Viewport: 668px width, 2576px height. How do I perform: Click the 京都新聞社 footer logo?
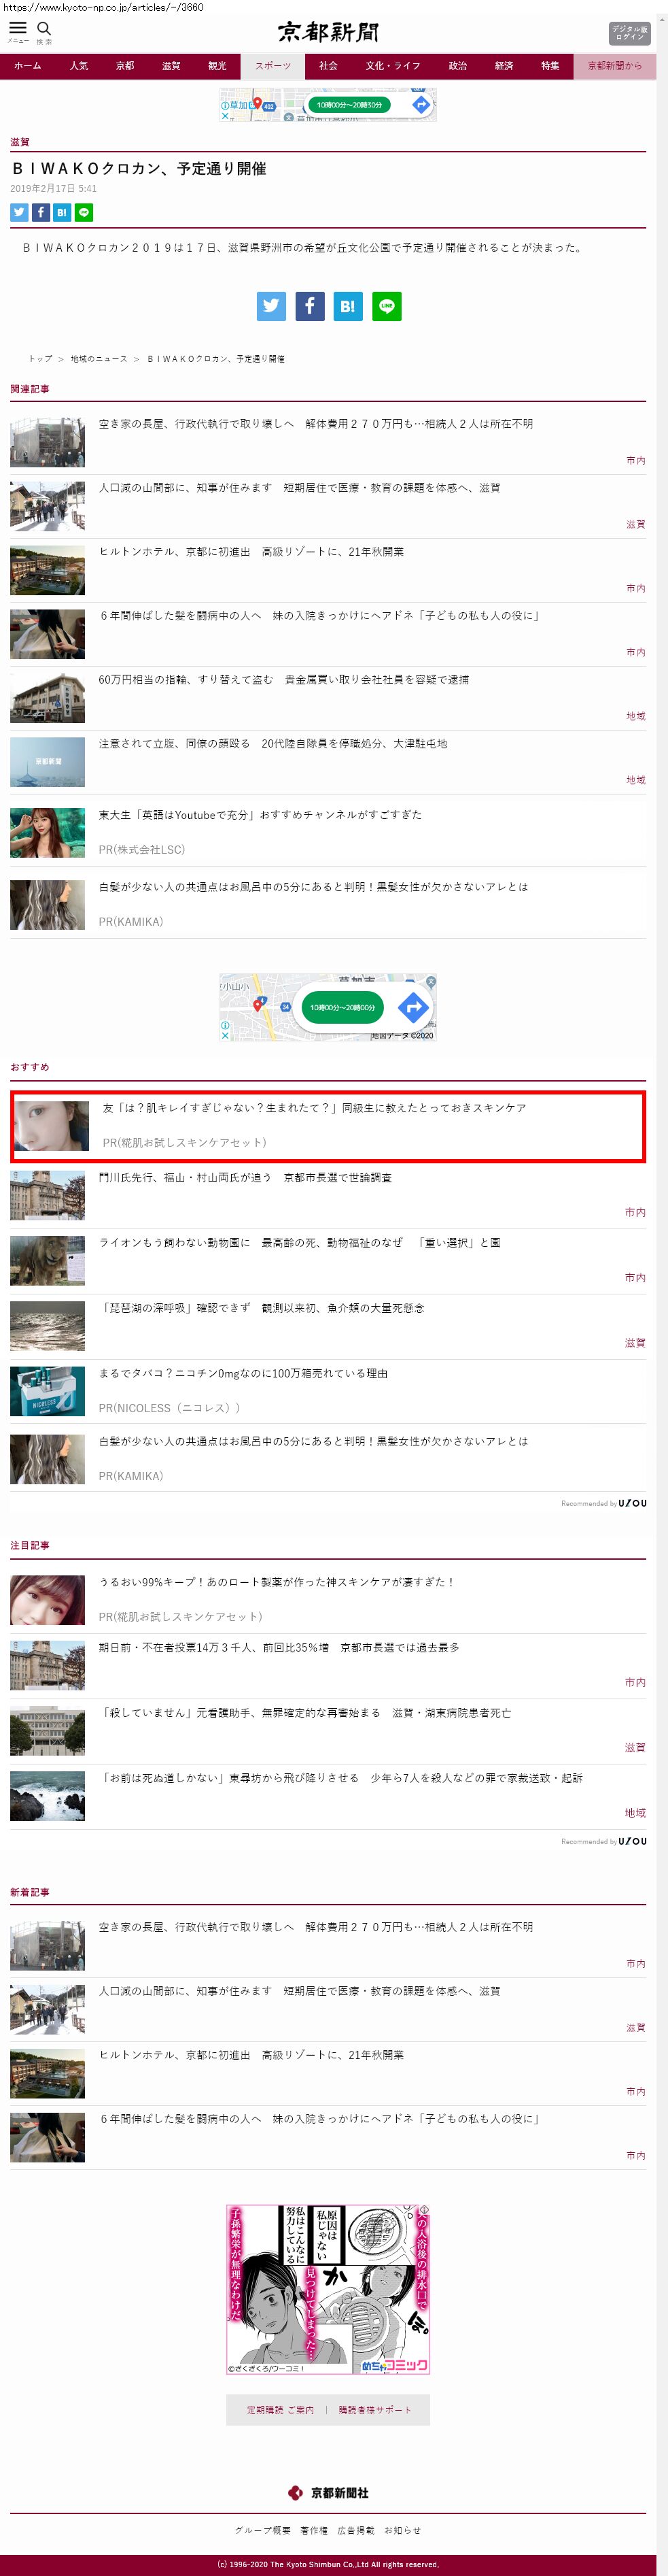pyautogui.click(x=328, y=2492)
